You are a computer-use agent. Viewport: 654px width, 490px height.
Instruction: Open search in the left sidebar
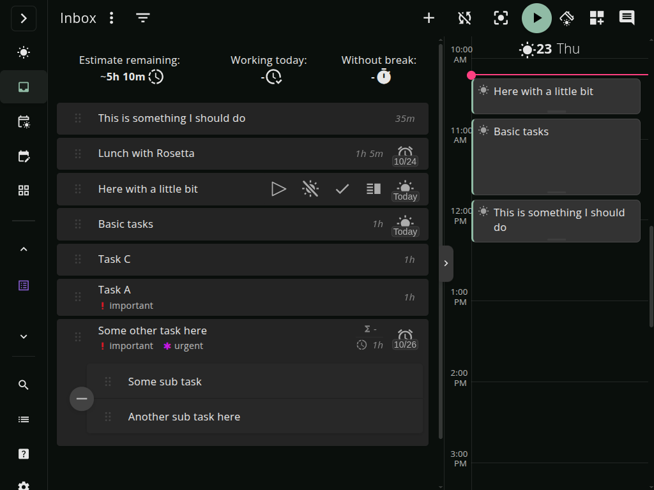(x=24, y=385)
